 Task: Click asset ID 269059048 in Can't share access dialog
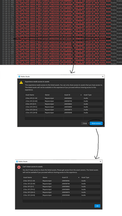coord(66,195)
